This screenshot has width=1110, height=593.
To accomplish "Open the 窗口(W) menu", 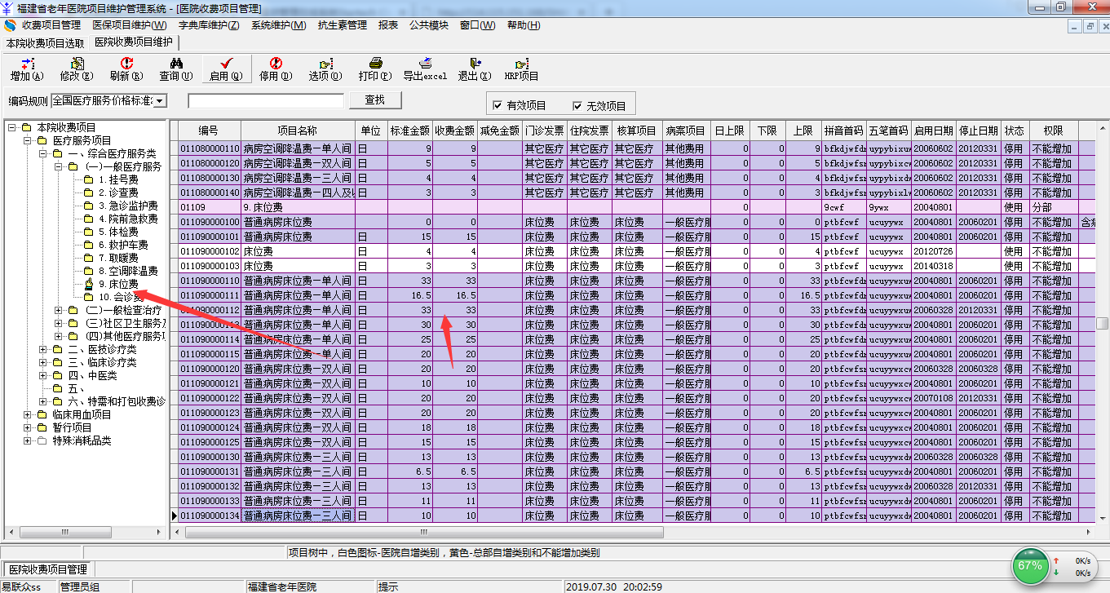I will coord(477,25).
